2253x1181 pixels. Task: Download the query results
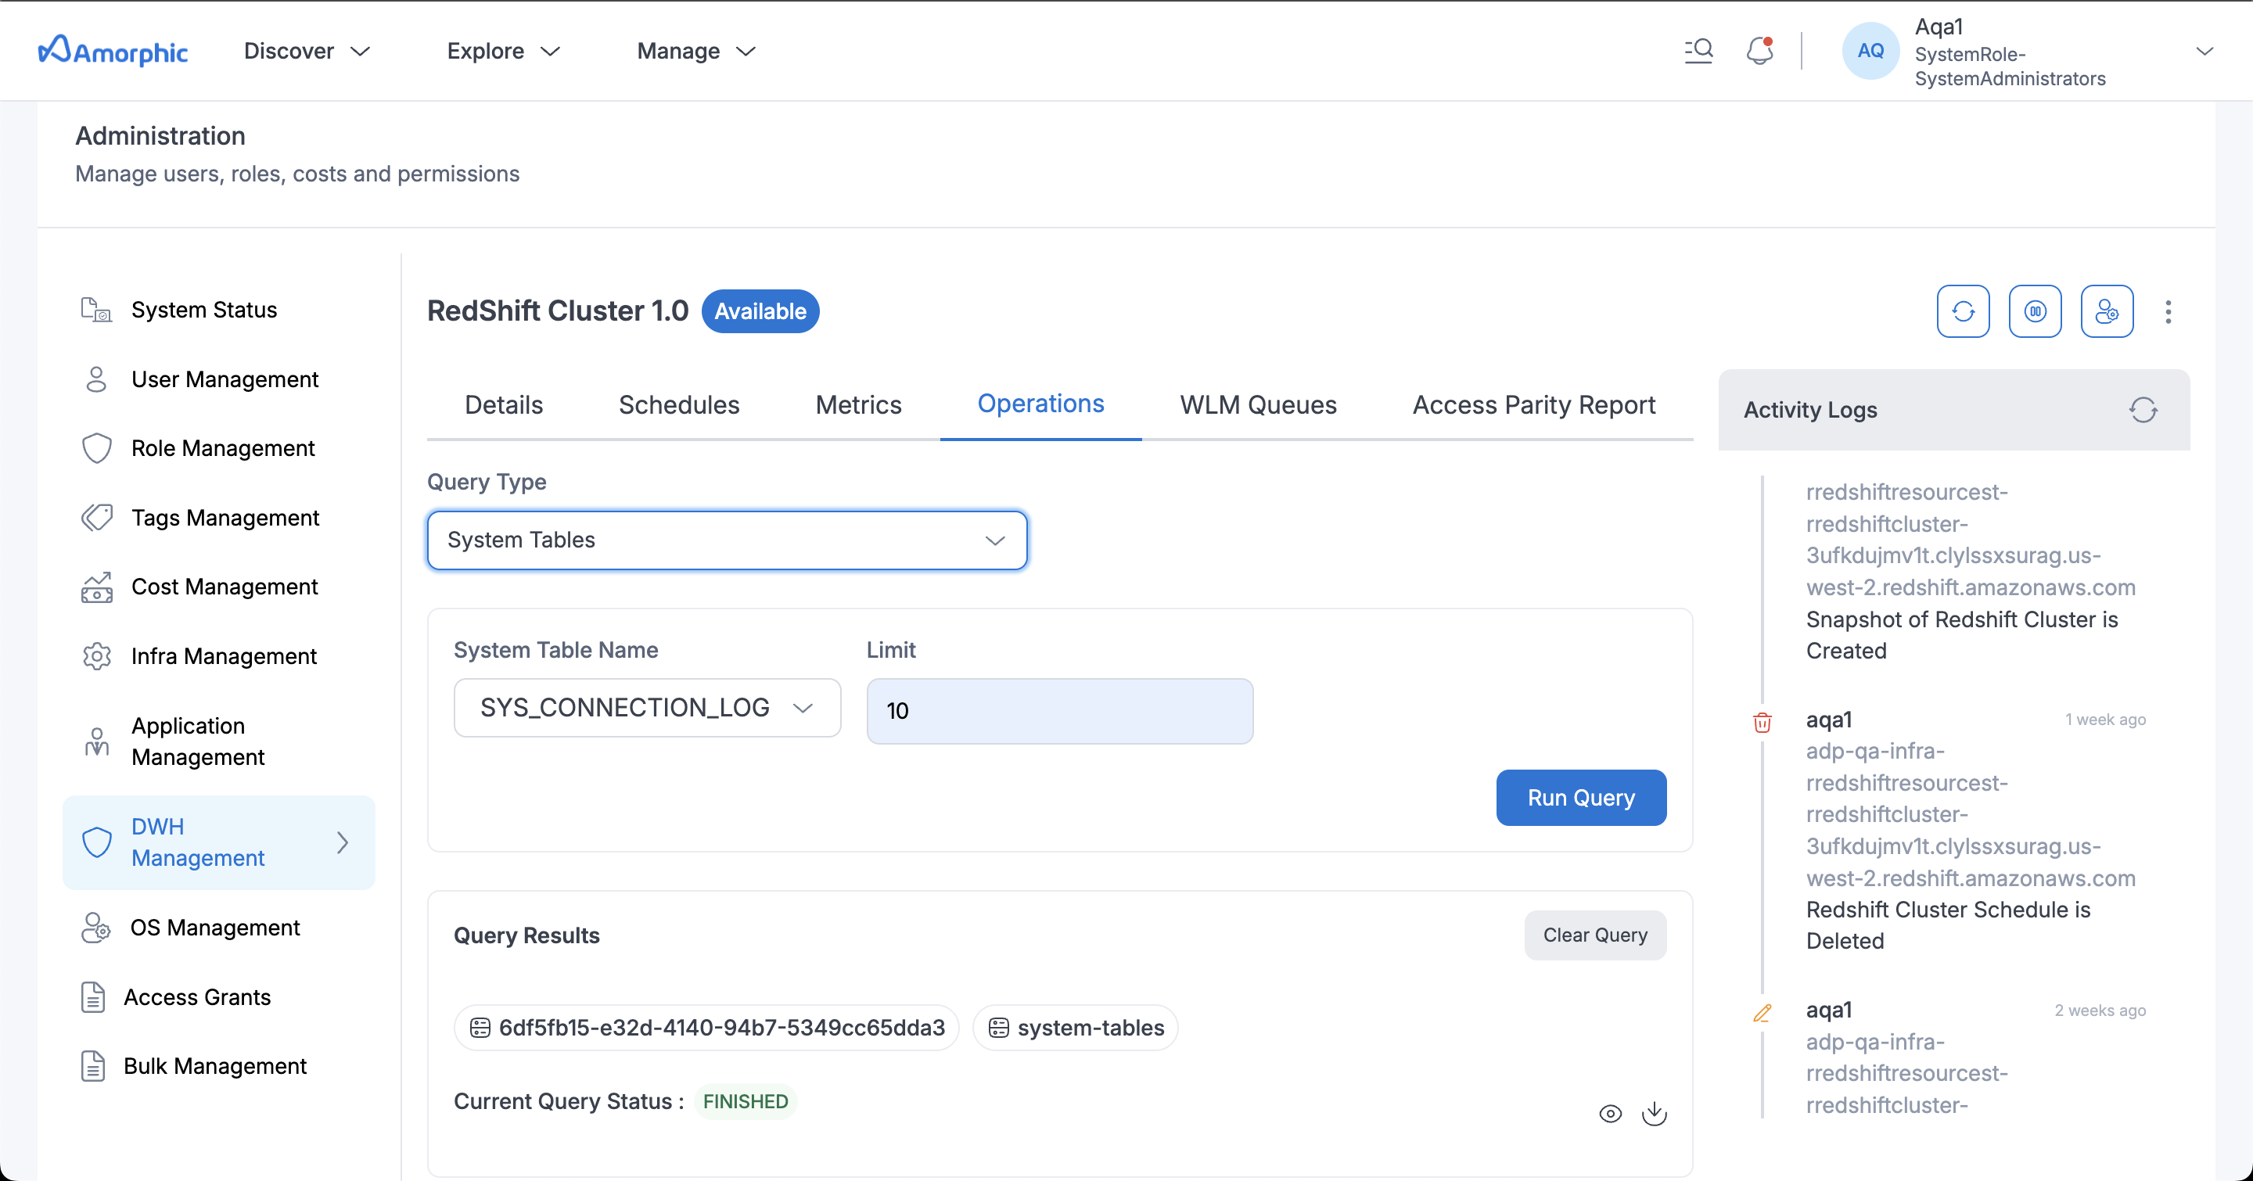click(x=1654, y=1114)
